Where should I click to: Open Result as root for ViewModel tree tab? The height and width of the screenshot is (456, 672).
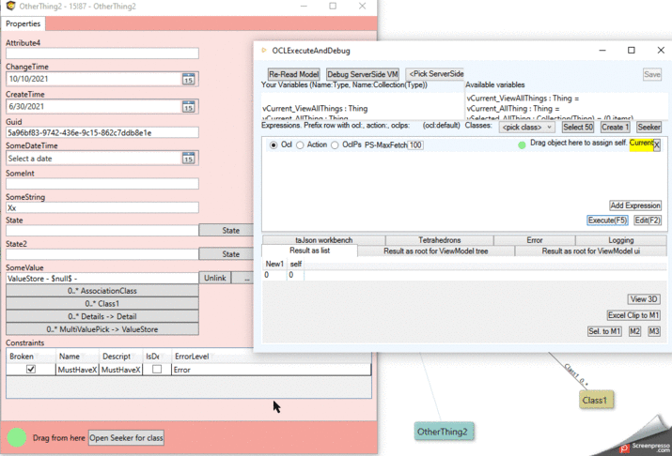point(436,251)
